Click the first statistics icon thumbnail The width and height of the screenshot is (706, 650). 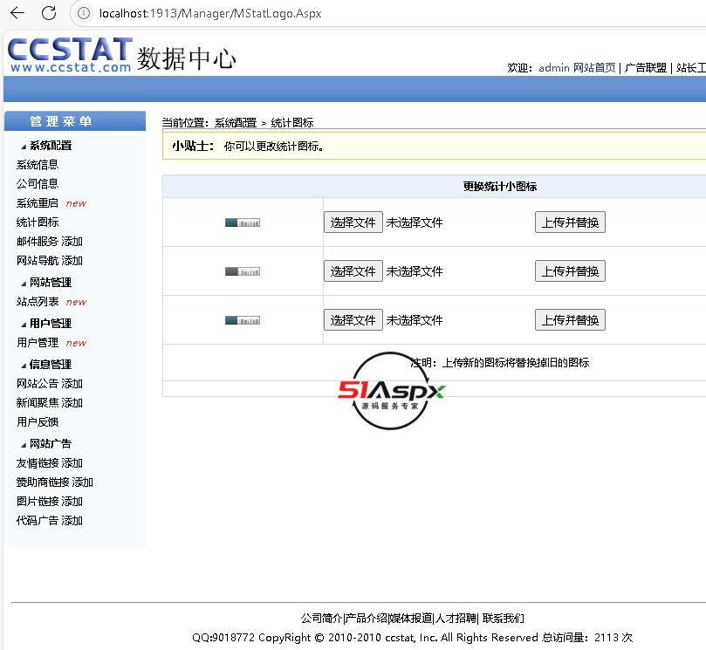tap(243, 223)
